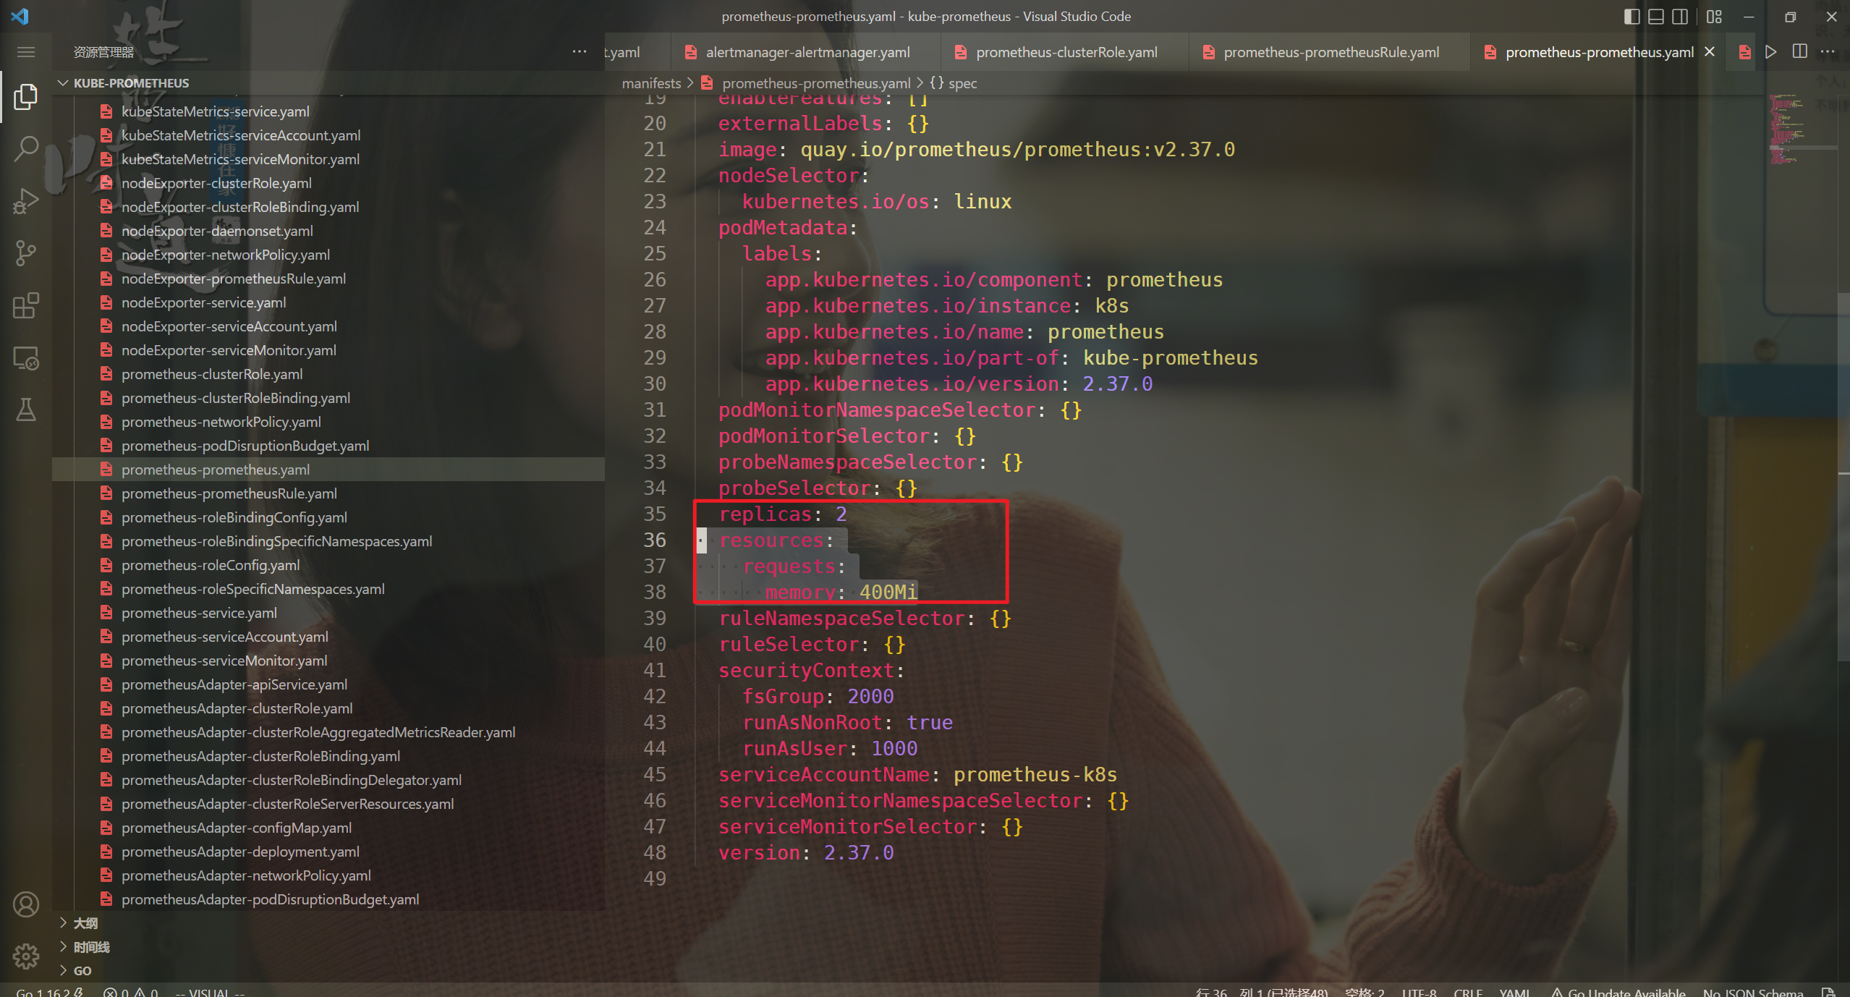Click errors and warnings count in status bar
1850x997 pixels.
(x=131, y=992)
